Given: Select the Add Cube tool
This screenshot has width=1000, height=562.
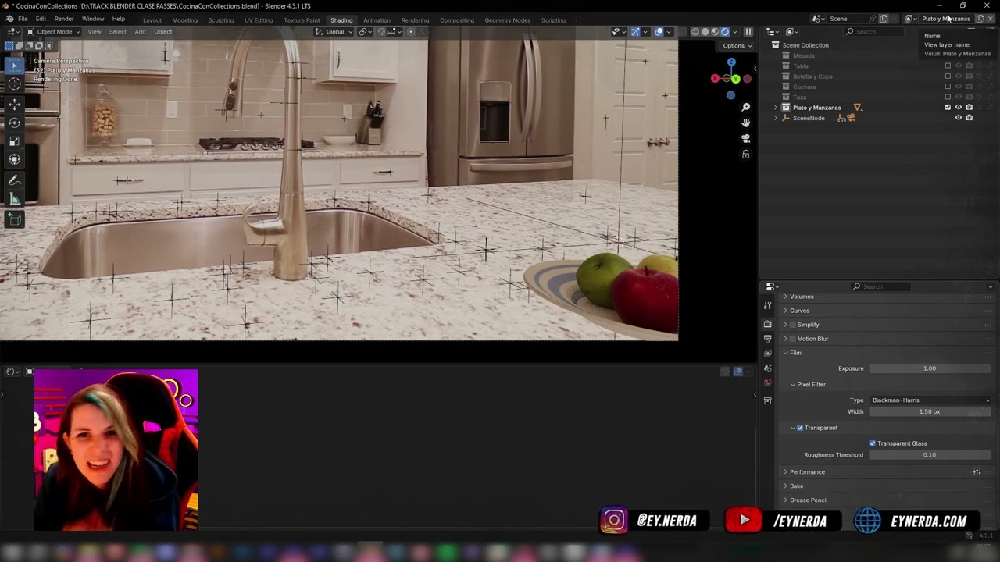Looking at the screenshot, I should tap(14, 219).
